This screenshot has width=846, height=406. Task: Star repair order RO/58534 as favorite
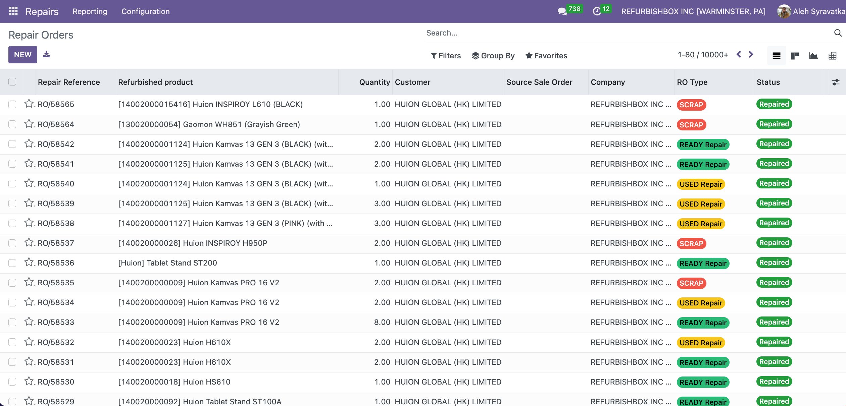29,302
